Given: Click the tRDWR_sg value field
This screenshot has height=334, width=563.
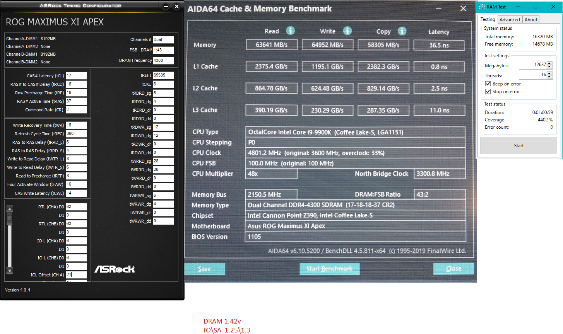Looking at the screenshot, I should pyautogui.click(x=163, y=127).
